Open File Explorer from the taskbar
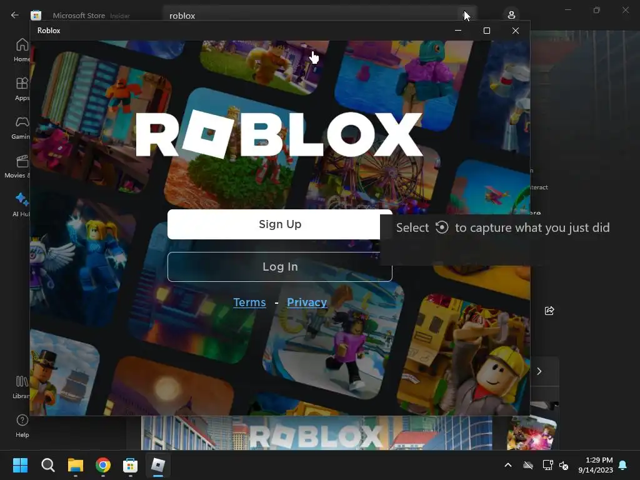The height and width of the screenshot is (480, 640). tap(76, 465)
